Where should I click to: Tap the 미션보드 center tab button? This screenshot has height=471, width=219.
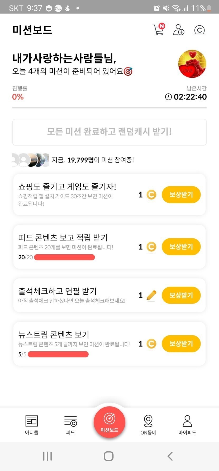(x=109, y=422)
